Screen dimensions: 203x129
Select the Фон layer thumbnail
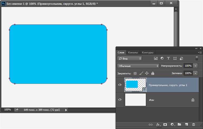(135, 100)
